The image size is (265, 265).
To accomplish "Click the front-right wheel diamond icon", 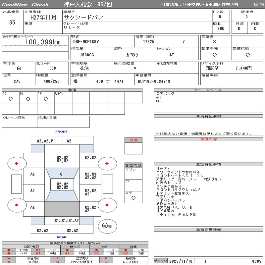I will (x=107, y=163).
